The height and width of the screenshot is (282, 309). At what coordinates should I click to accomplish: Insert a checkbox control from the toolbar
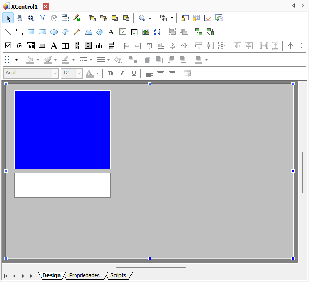pos(8,46)
